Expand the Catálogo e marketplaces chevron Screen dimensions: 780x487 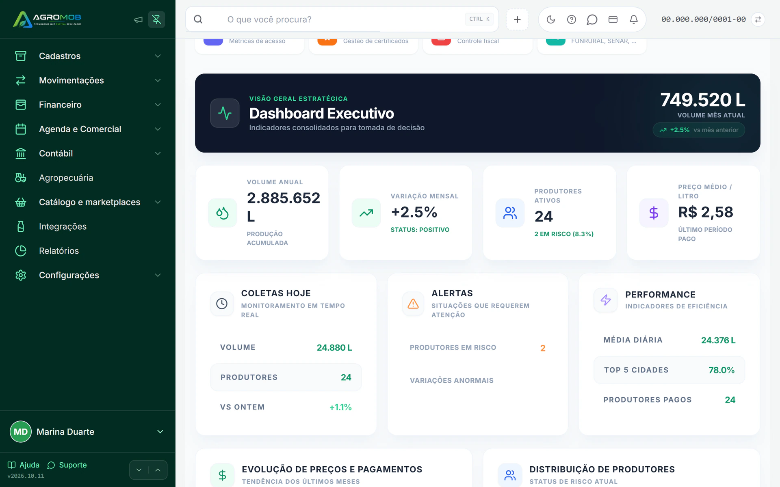pyautogui.click(x=158, y=202)
